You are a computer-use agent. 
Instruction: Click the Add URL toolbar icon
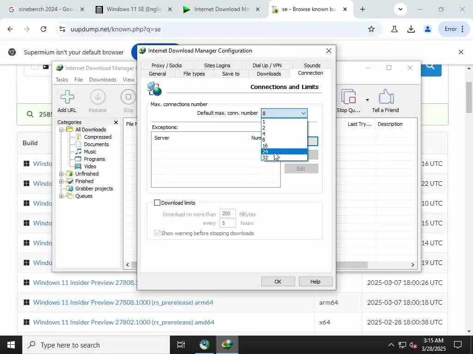click(x=67, y=101)
